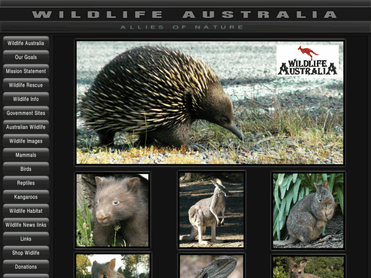Click the ALLIES OF NATURE tagline

click(182, 27)
